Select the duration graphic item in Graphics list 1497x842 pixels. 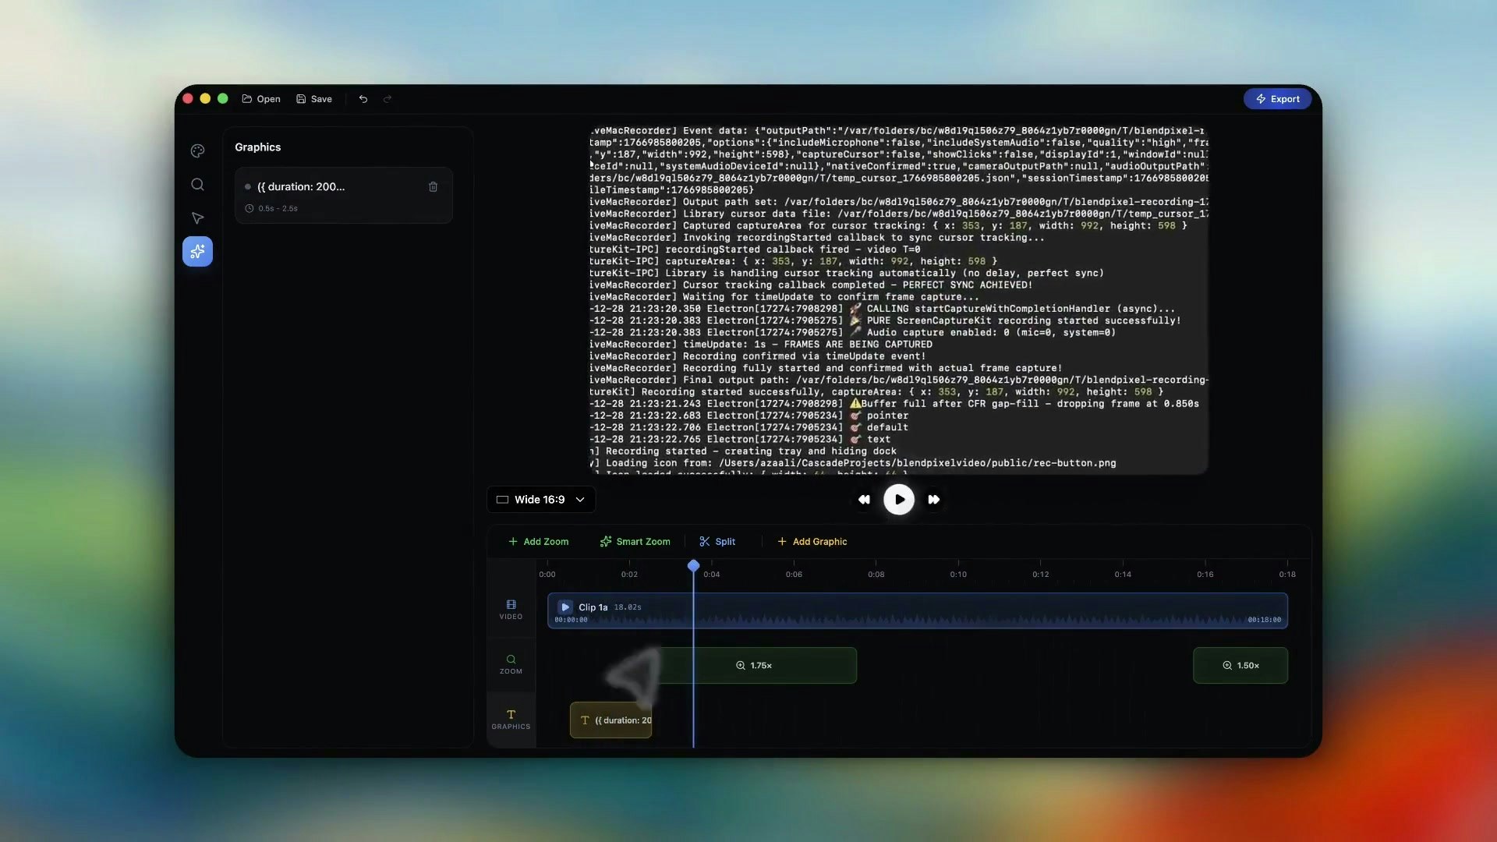tap(344, 196)
